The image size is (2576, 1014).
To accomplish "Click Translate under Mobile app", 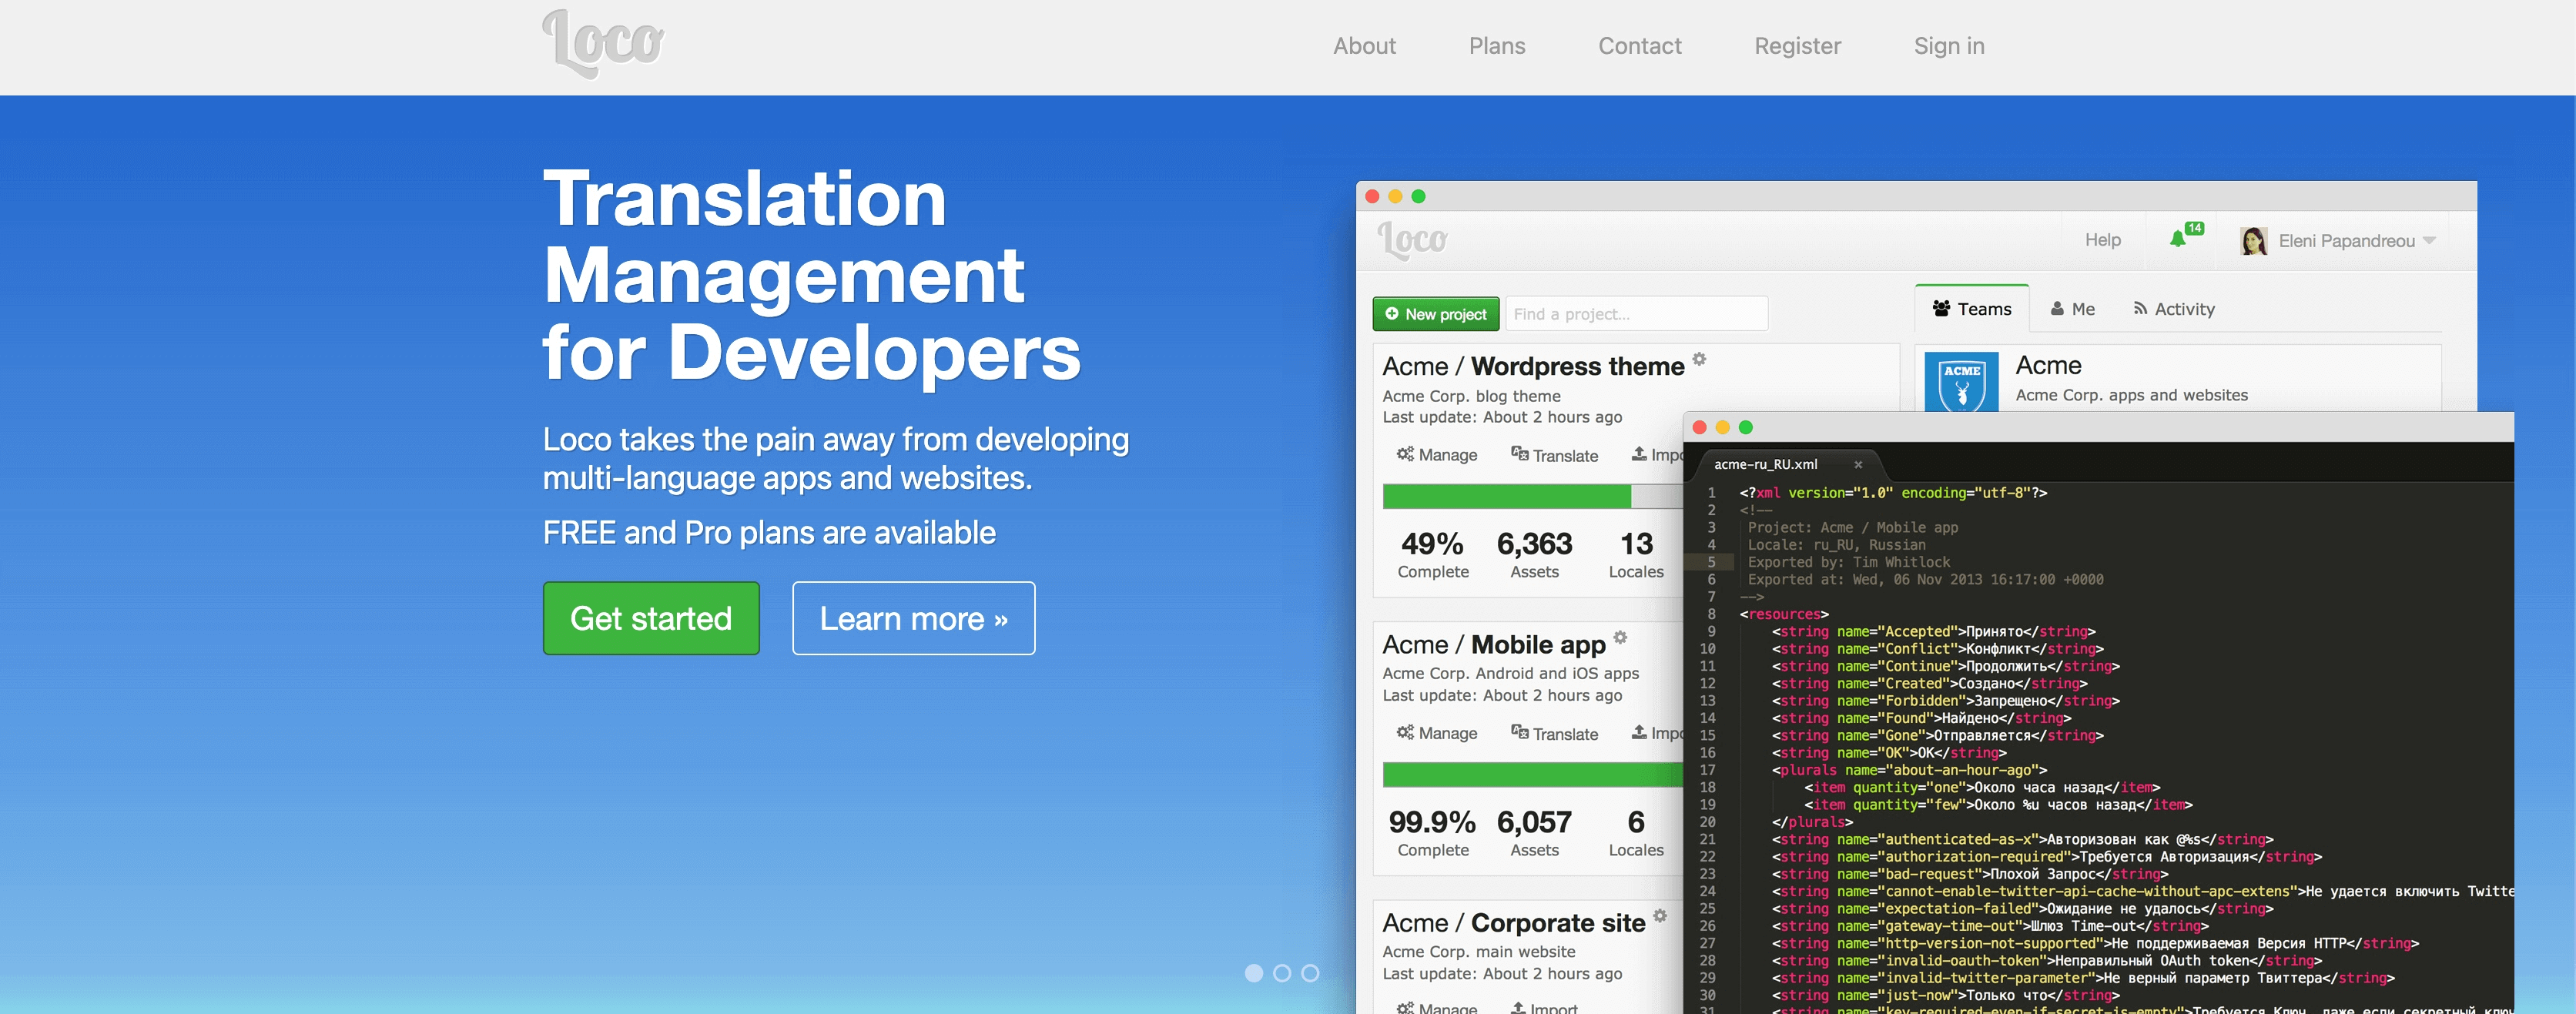I will tap(1554, 733).
